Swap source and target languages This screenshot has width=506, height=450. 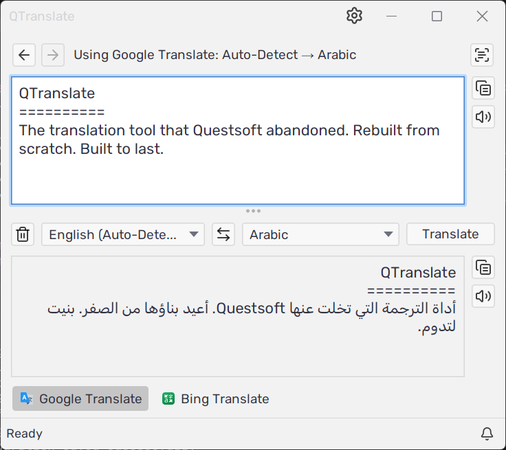click(223, 234)
